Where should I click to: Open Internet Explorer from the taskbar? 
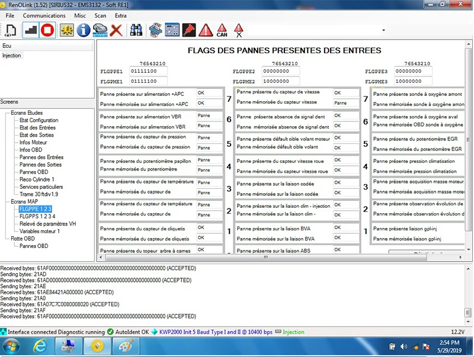coord(40,346)
